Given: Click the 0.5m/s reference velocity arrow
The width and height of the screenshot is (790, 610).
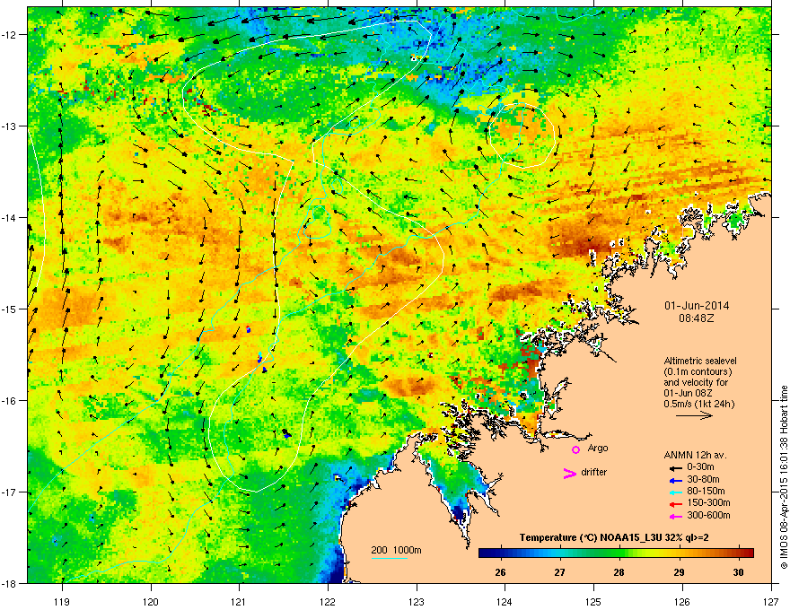Looking at the screenshot, I should coord(694,415).
